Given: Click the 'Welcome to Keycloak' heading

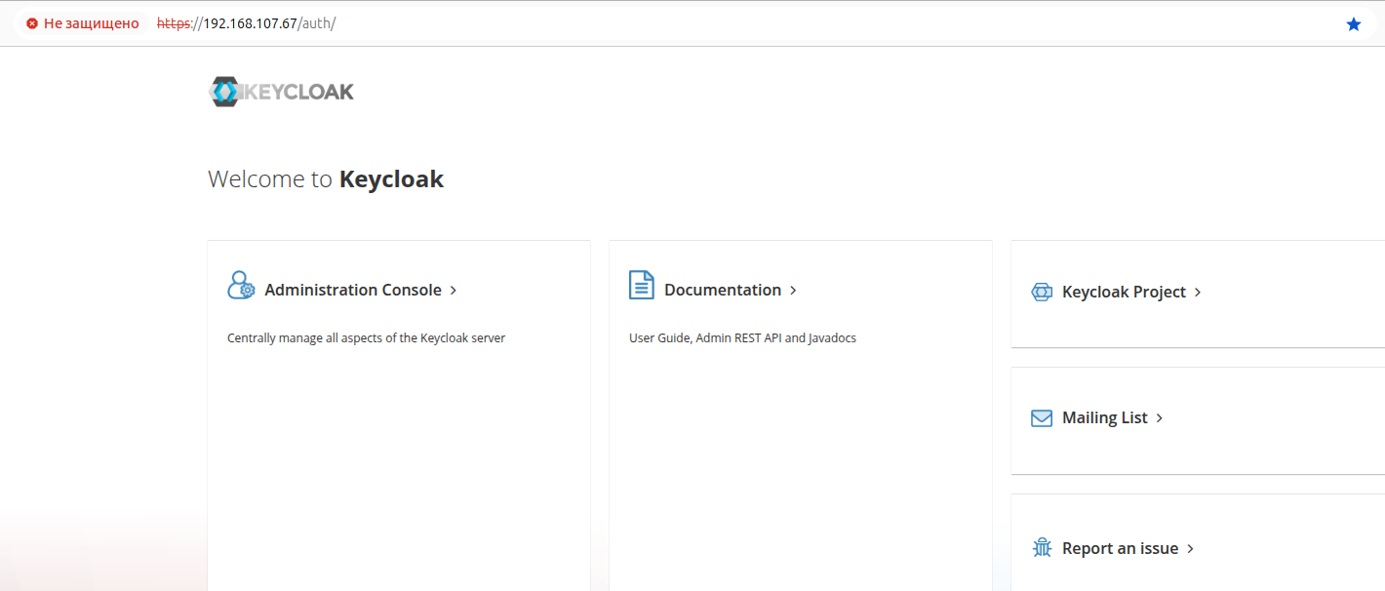Looking at the screenshot, I should [x=326, y=179].
